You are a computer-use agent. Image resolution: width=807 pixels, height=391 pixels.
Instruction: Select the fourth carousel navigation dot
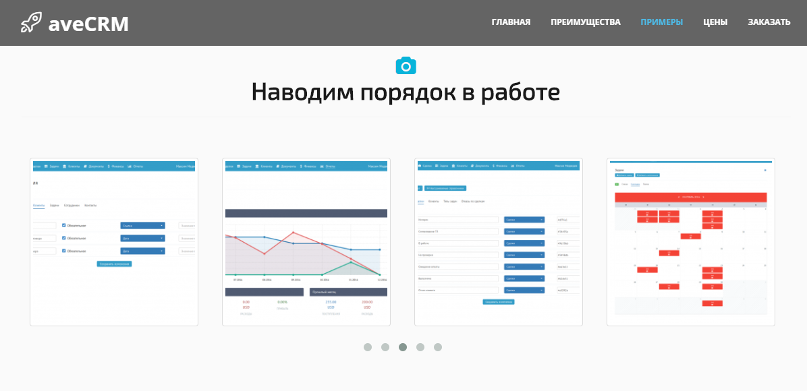pos(420,347)
